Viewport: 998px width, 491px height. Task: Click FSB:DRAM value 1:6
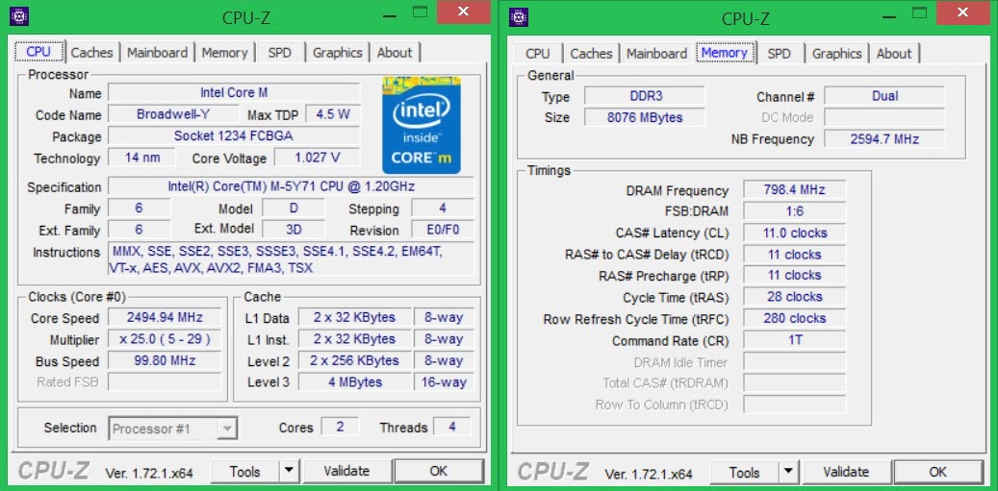pyautogui.click(x=794, y=211)
